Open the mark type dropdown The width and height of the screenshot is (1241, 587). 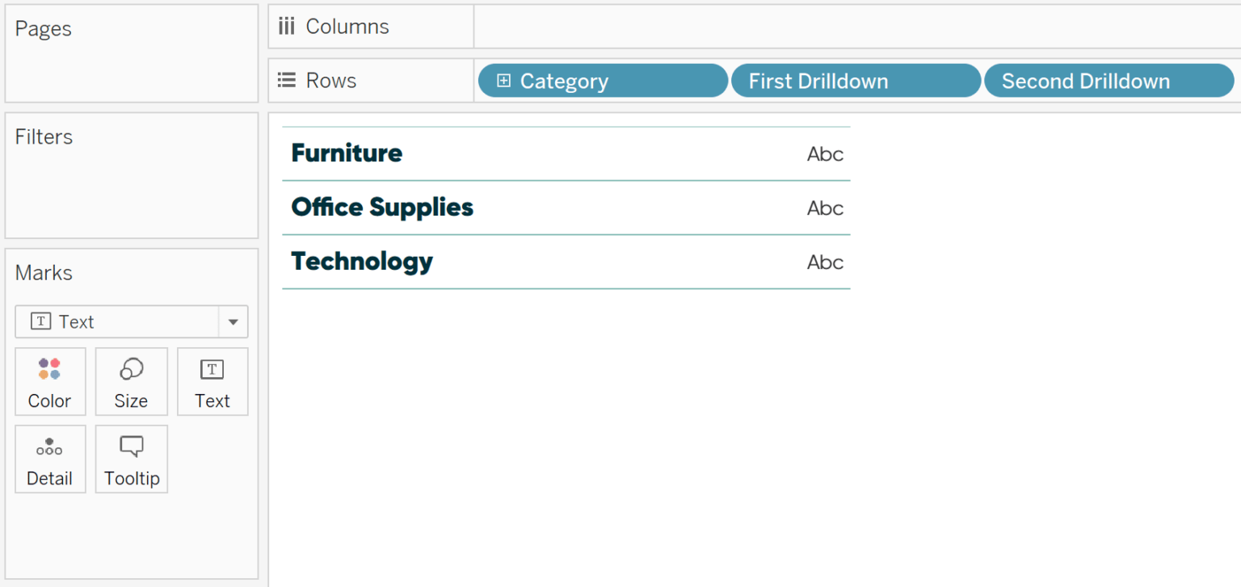233,321
